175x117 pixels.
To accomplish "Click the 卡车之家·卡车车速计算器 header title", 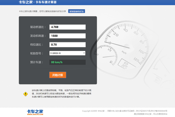I will (38, 2).
